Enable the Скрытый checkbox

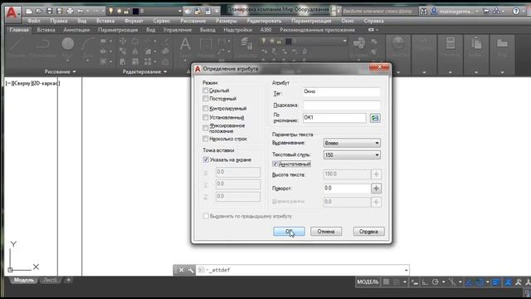[205, 91]
